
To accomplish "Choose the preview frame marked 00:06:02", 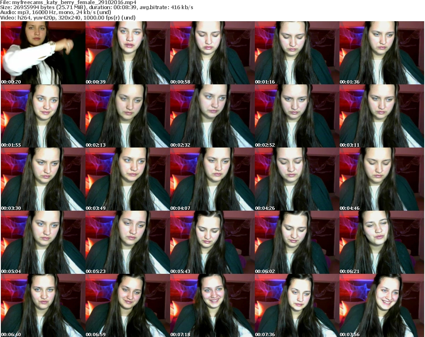I will [297, 242].
